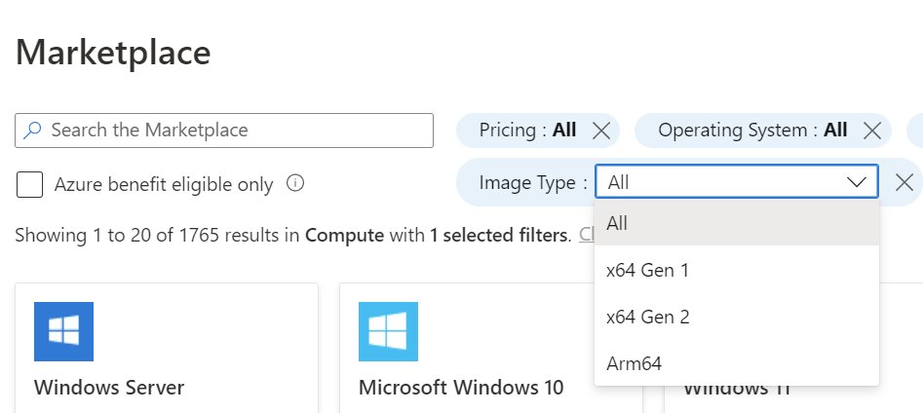Remove the Pricing filter with its X
The width and height of the screenshot is (923, 413).
coord(601,131)
